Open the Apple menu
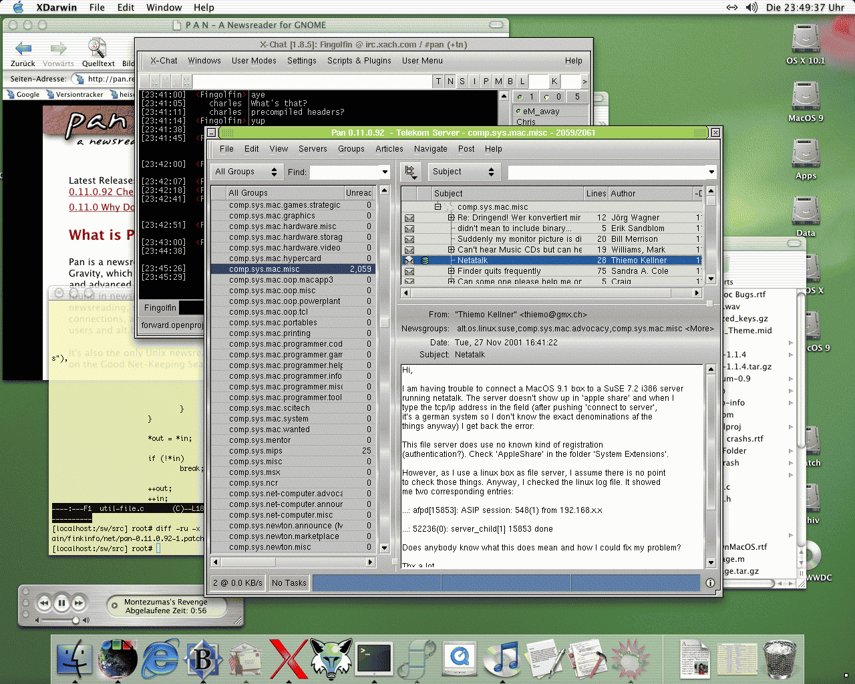855x684 pixels. click(x=18, y=7)
